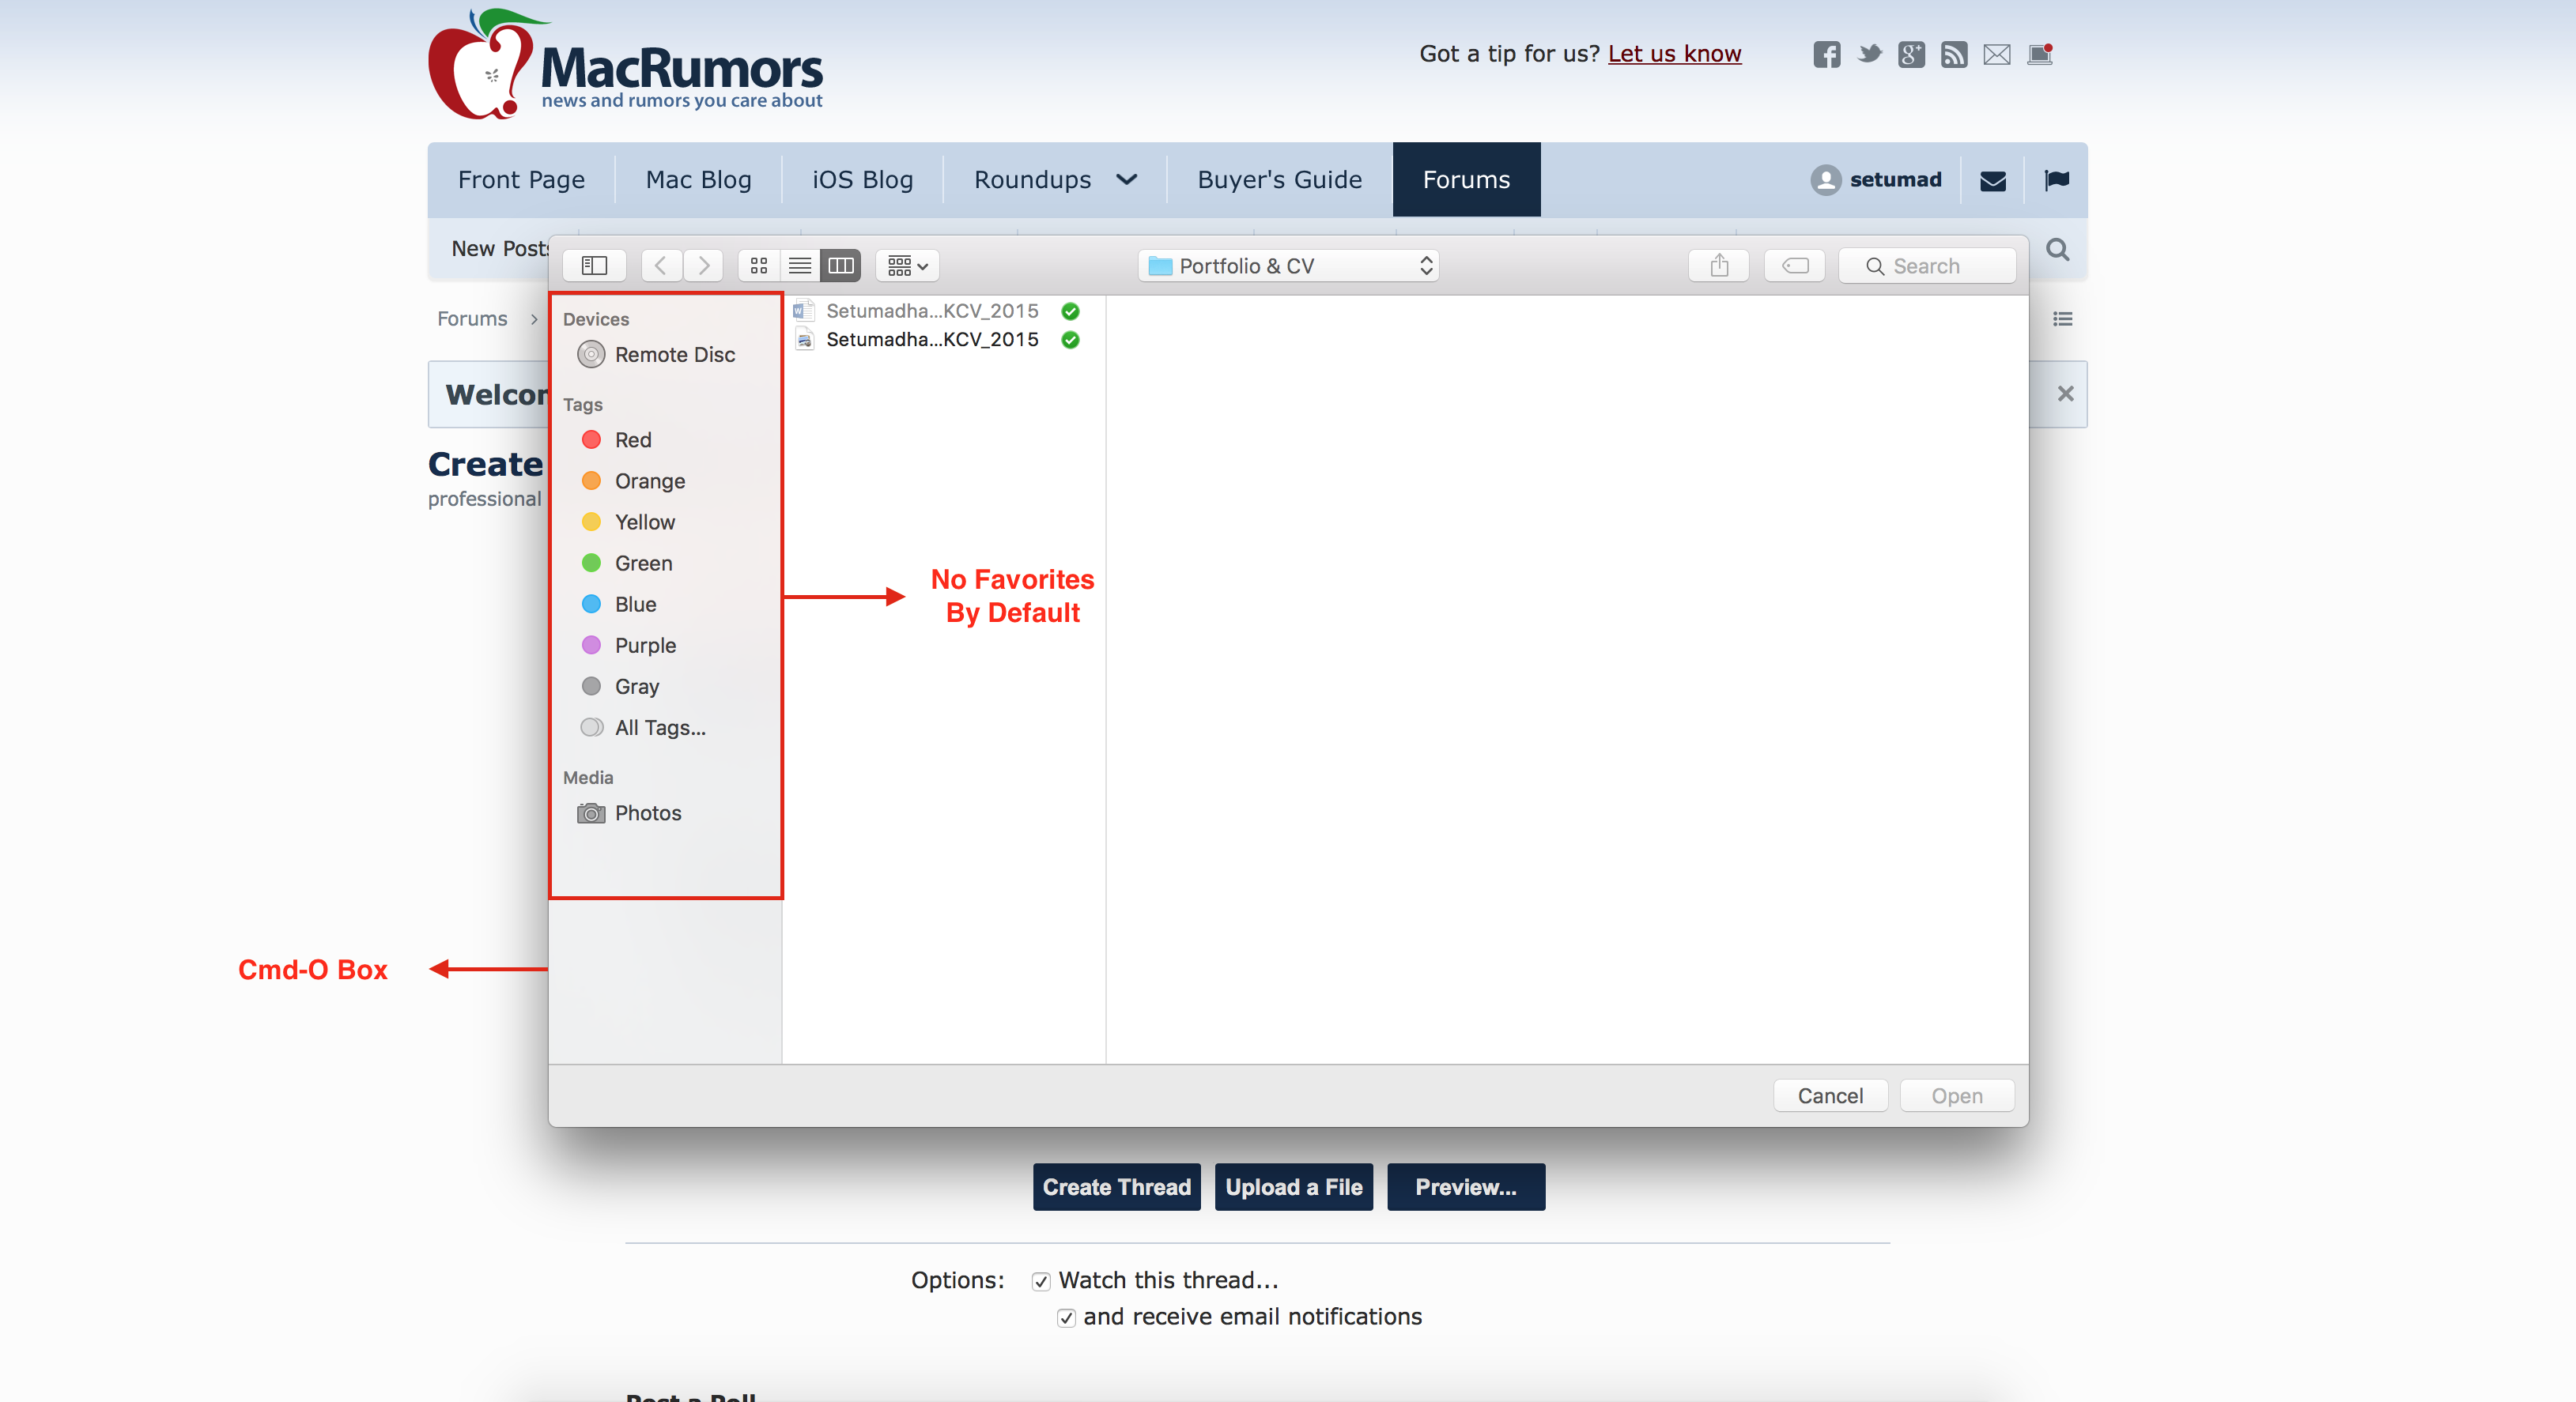Screen dimensions: 2576x1402
Task: Click the Forums breadcrumb link
Action: (472, 318)
